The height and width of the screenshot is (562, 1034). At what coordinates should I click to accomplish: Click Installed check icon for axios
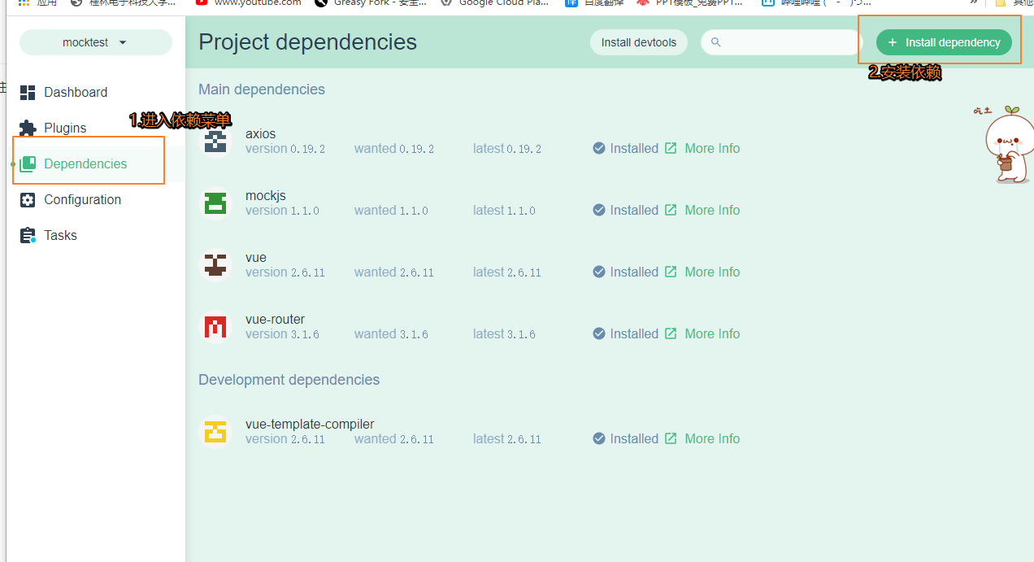point(599,148)
